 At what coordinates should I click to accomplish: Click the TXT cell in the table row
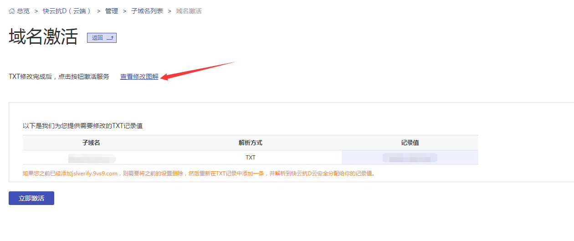pyautogui.click(x=251, y=158)
